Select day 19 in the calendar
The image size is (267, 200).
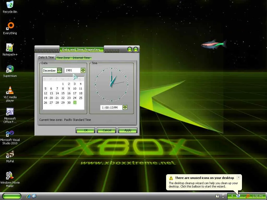(x=45, y=98)
